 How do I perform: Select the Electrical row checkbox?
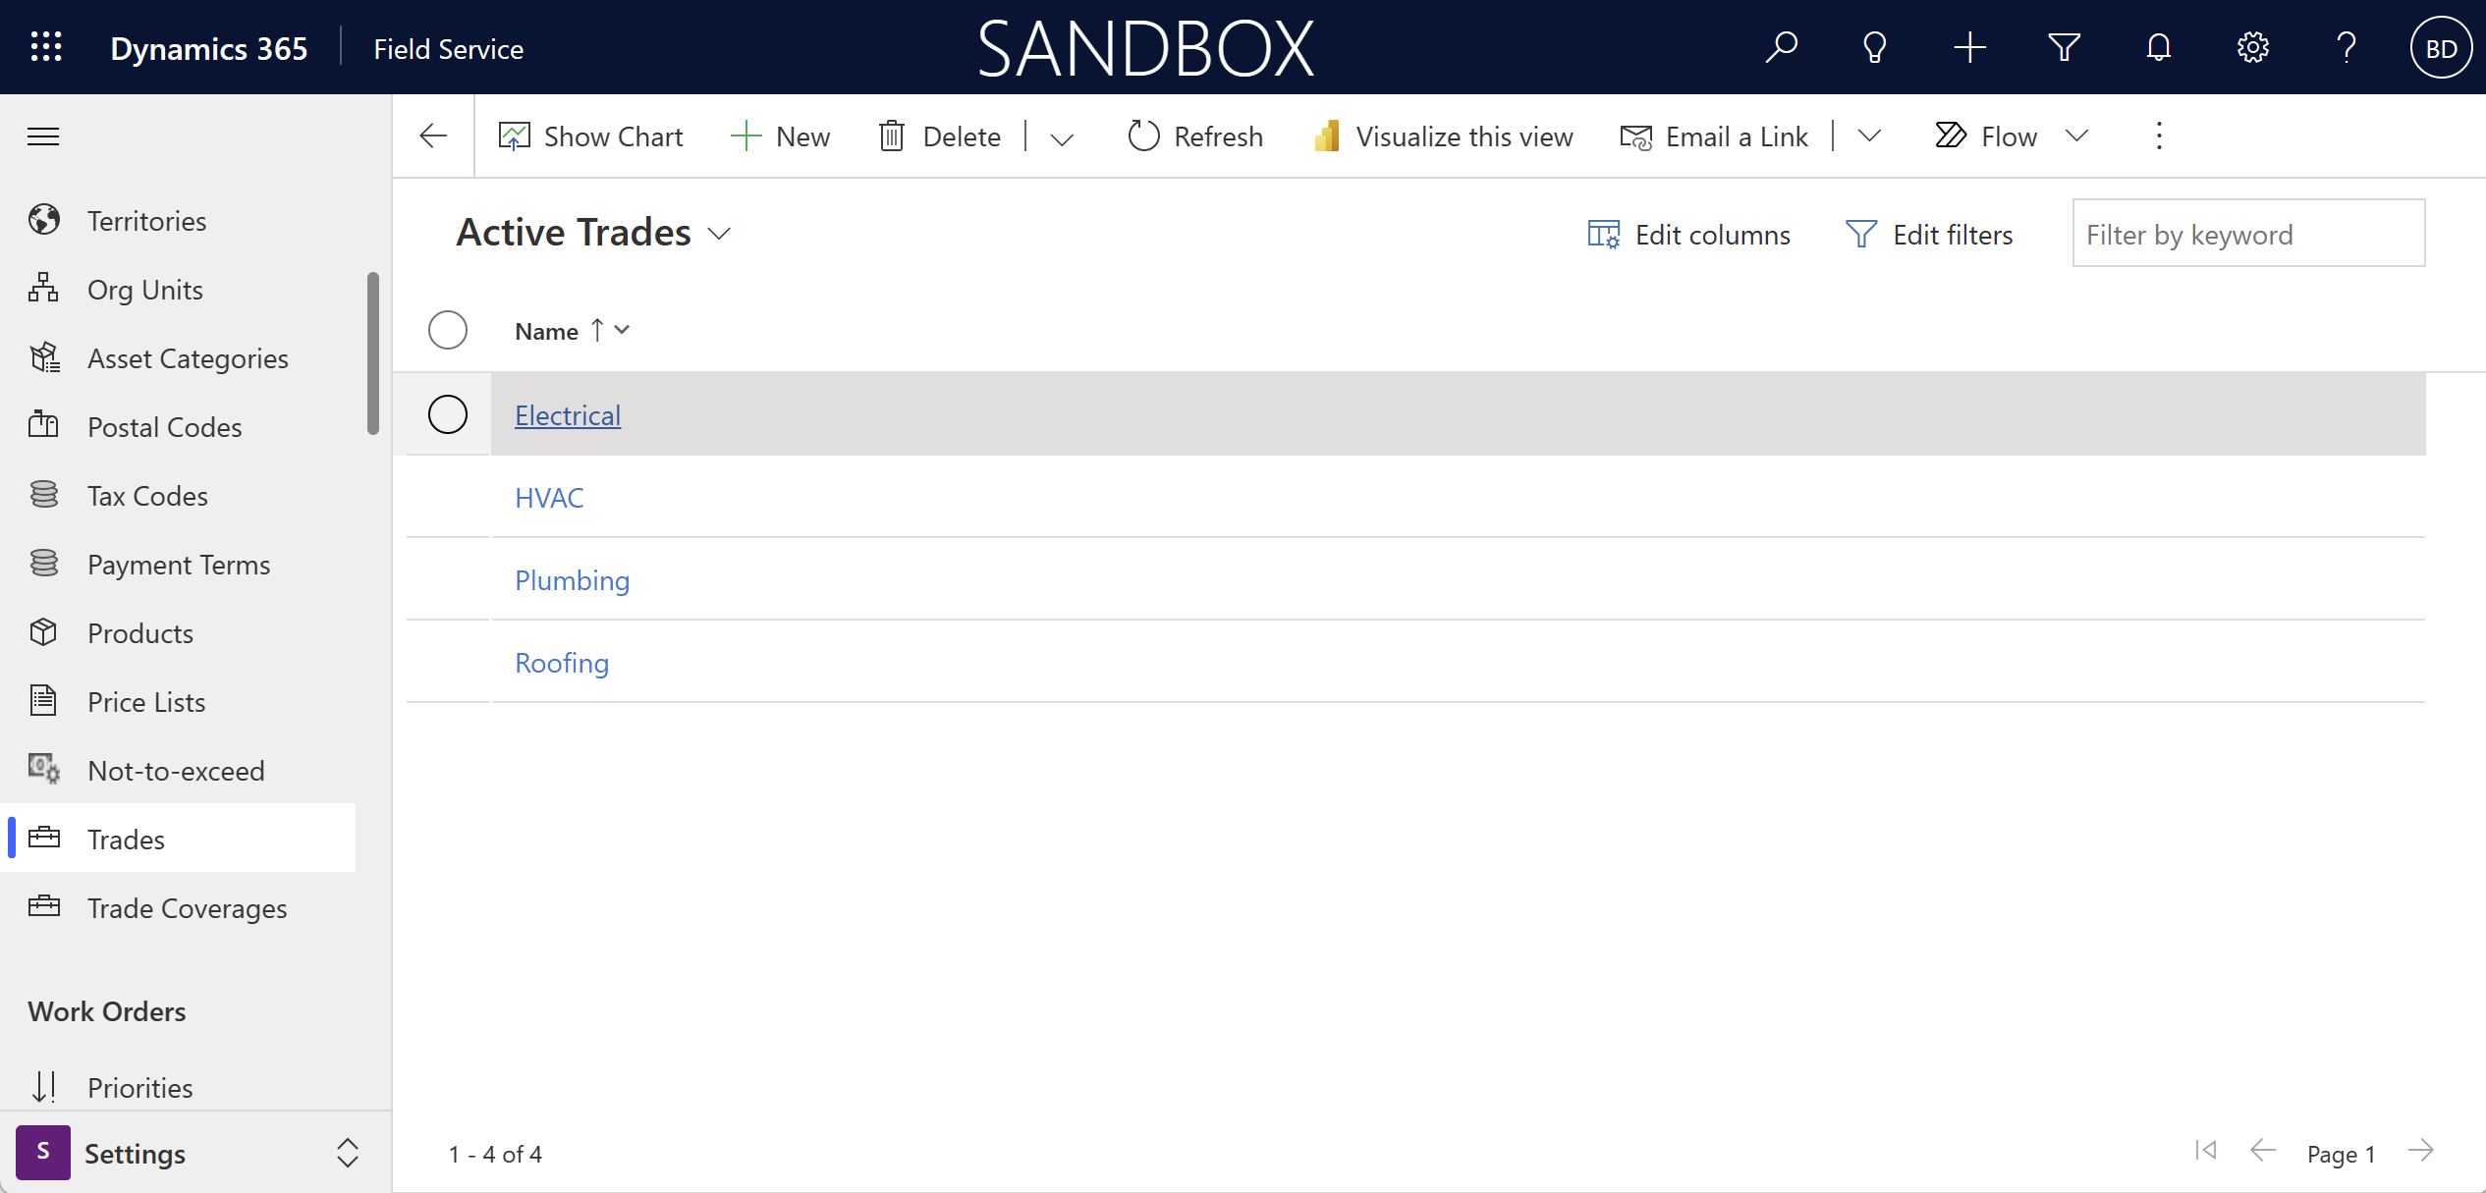point(449,413)
